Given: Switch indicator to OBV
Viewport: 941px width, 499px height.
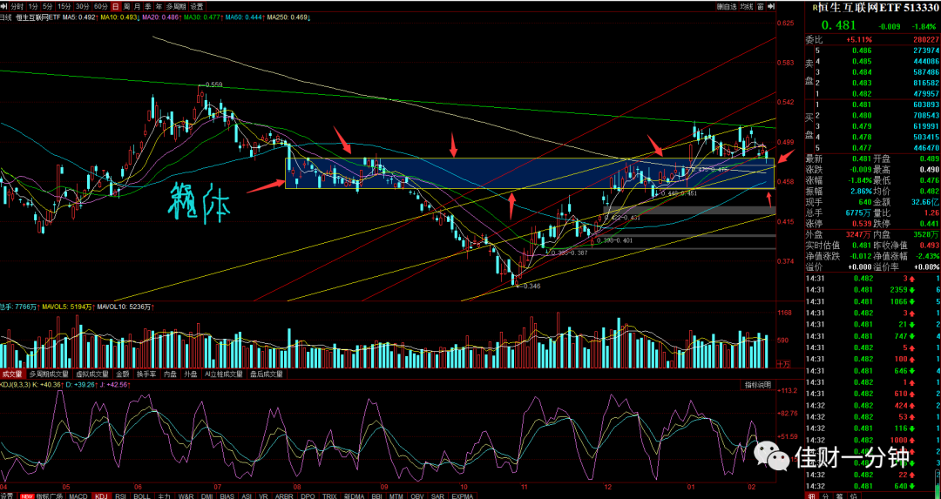Looking at the screenshot, I should (417, 496).
